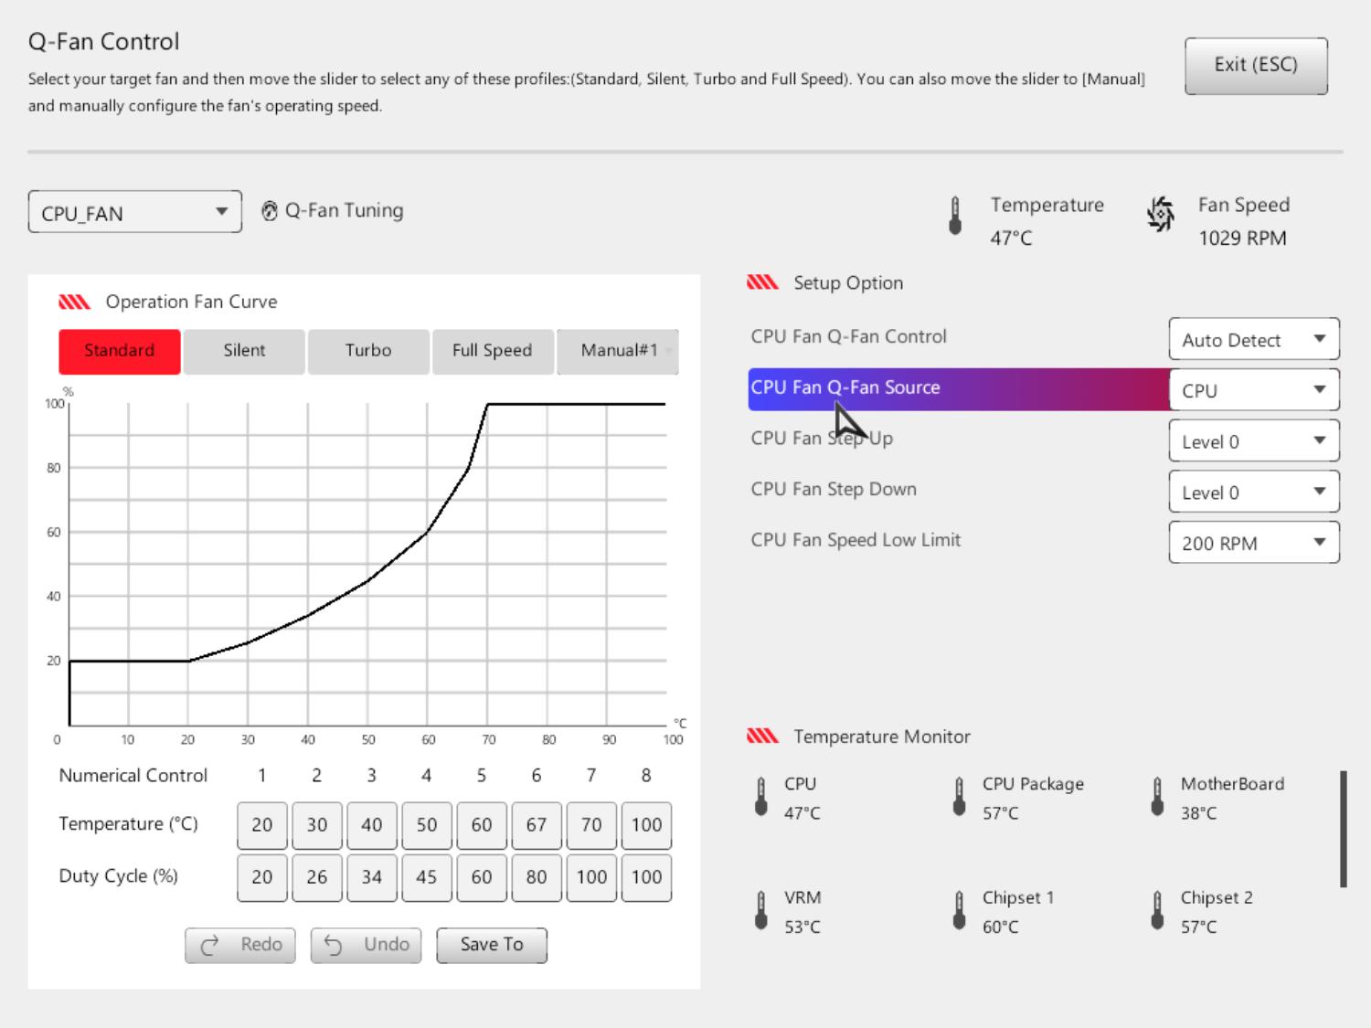Screen dimensions: 1371x1028
Task: Click the Q-Fan Tuning icon
Action: click(270, 211)
